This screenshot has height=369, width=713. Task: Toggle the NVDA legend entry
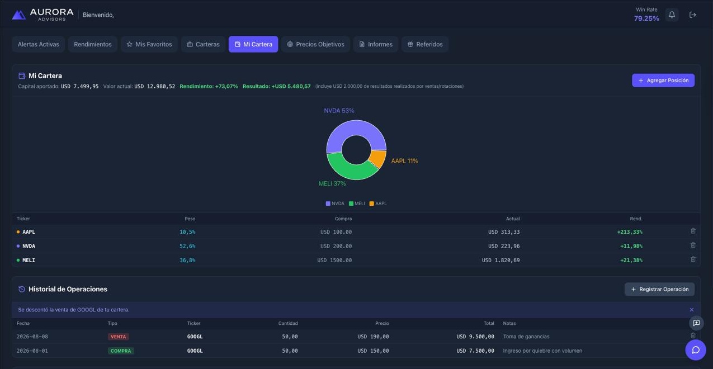tap(335, 204)
